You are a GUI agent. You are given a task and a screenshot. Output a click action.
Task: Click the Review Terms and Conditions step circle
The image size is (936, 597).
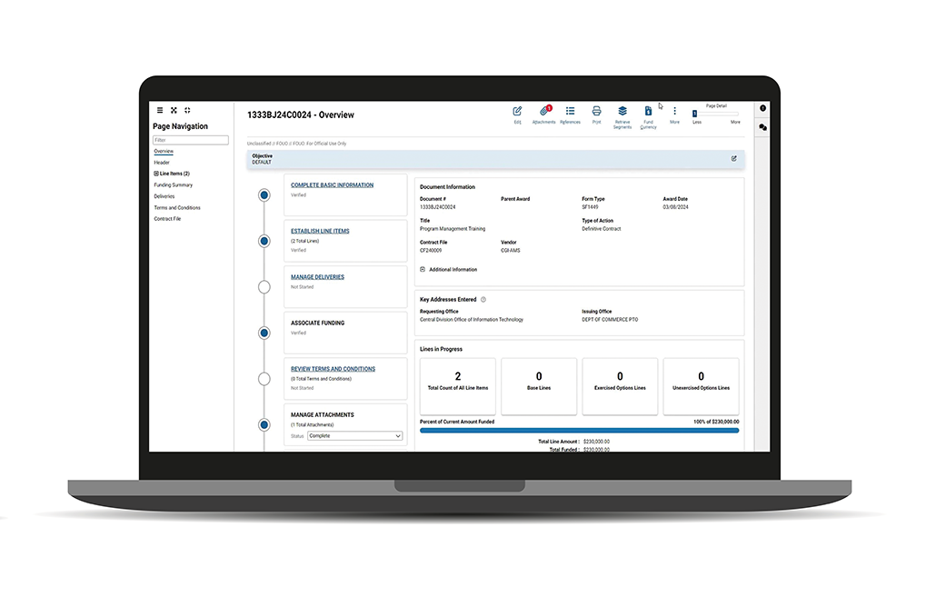[x=264, y=379]
